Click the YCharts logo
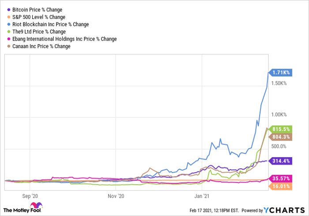This screenshot has height=216, width=309. [285, 209]
